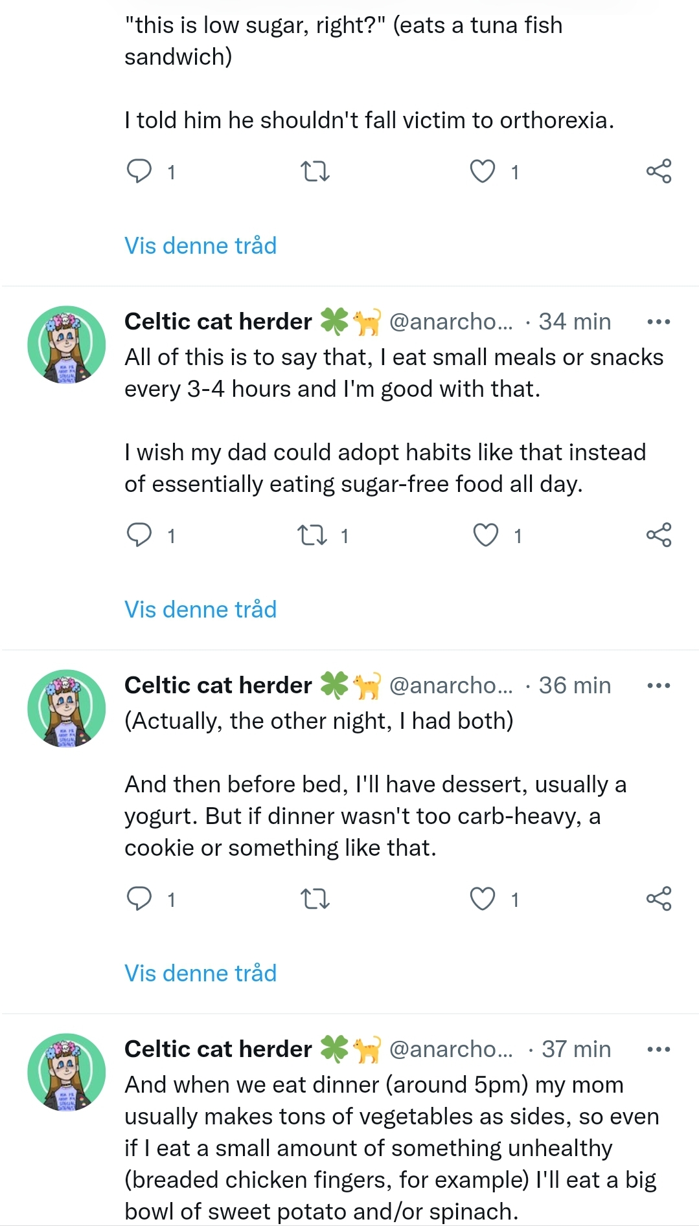Open more options on 37 min tweet
This screenshot has width=699, height=1226.
[x=659, y=1049]
